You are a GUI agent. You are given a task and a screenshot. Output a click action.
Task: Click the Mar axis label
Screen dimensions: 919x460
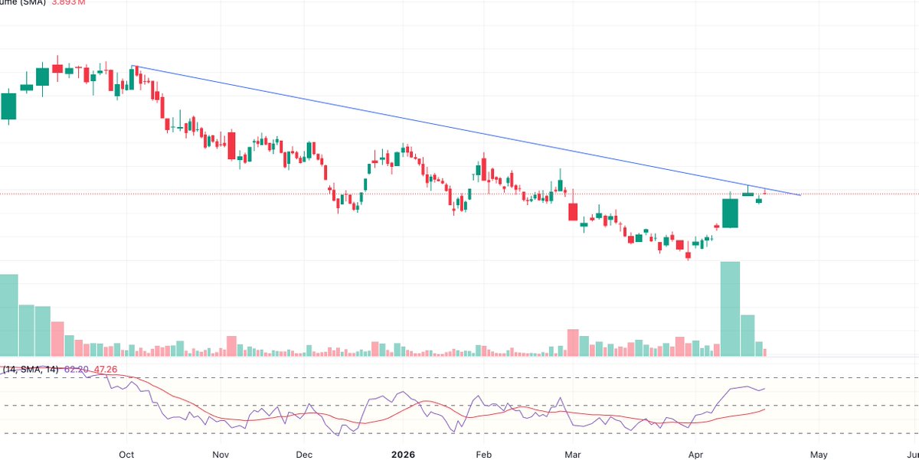pyautogui.click(x=574, y=454)
